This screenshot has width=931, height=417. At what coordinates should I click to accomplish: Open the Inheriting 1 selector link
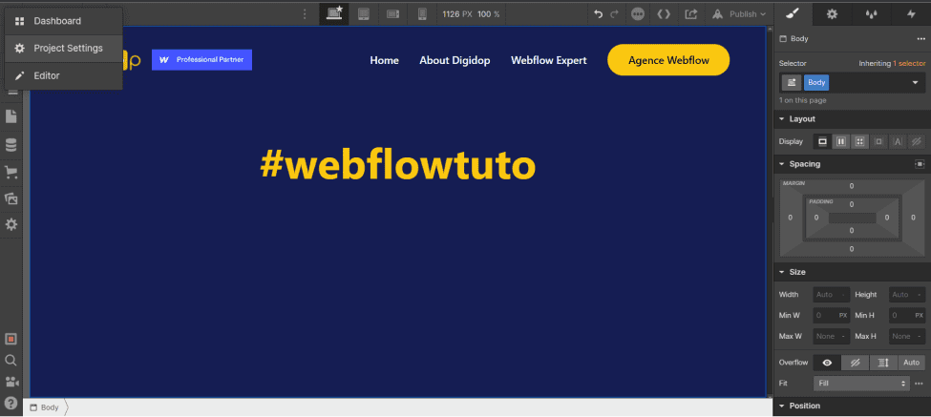pyautogui.click(x=892, y=63)
